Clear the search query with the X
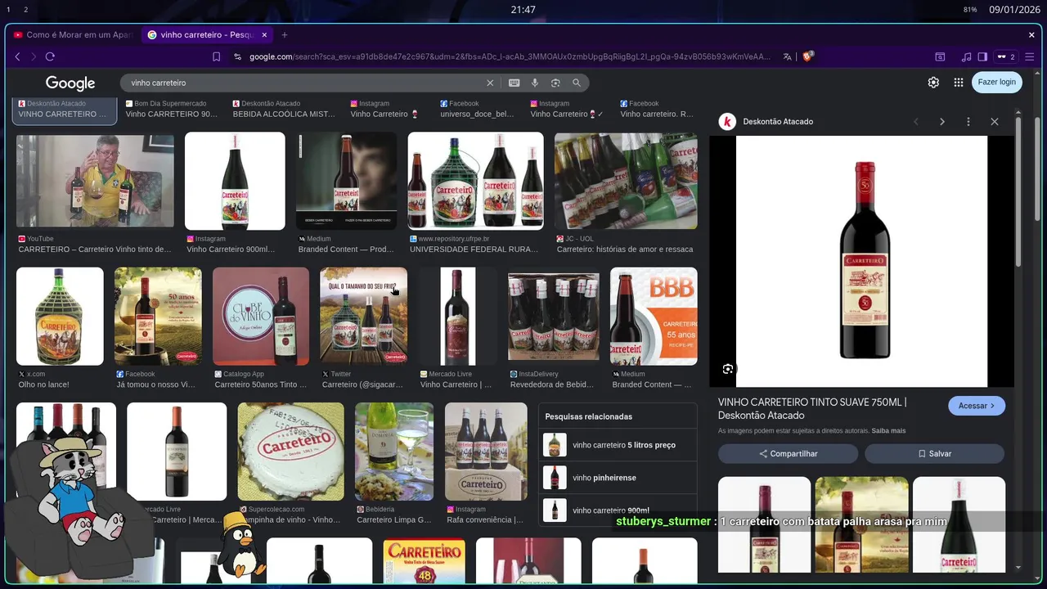The height and width of the screenshot is (589, 1047). [x=490, y=83]
